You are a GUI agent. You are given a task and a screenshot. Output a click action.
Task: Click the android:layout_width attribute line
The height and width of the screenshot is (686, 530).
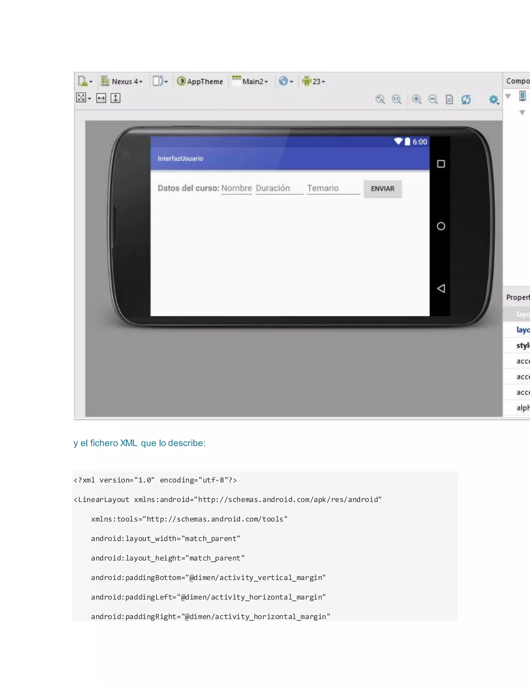[x=165, y=539]
